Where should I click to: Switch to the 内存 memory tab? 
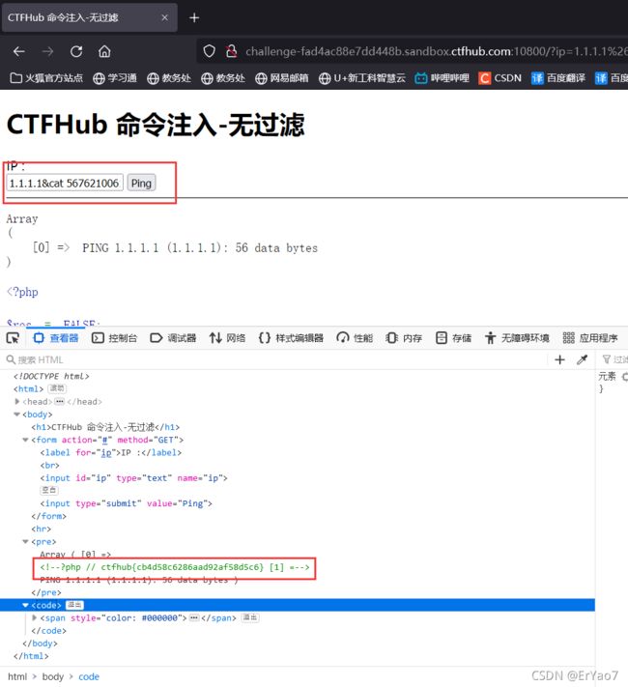click(x=404, y=338)
